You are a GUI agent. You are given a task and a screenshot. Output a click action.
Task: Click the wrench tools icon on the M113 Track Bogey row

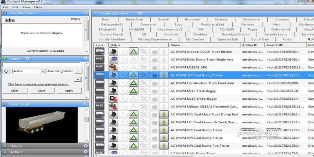[144, 91]
